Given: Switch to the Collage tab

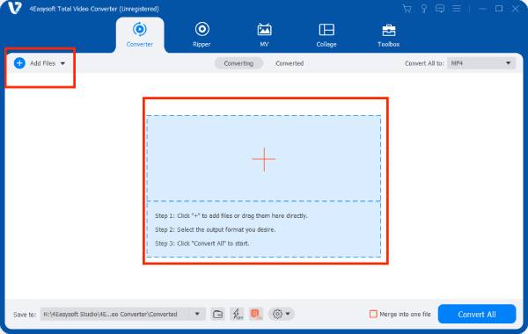Looking at the screenshot, I should 326,35.
